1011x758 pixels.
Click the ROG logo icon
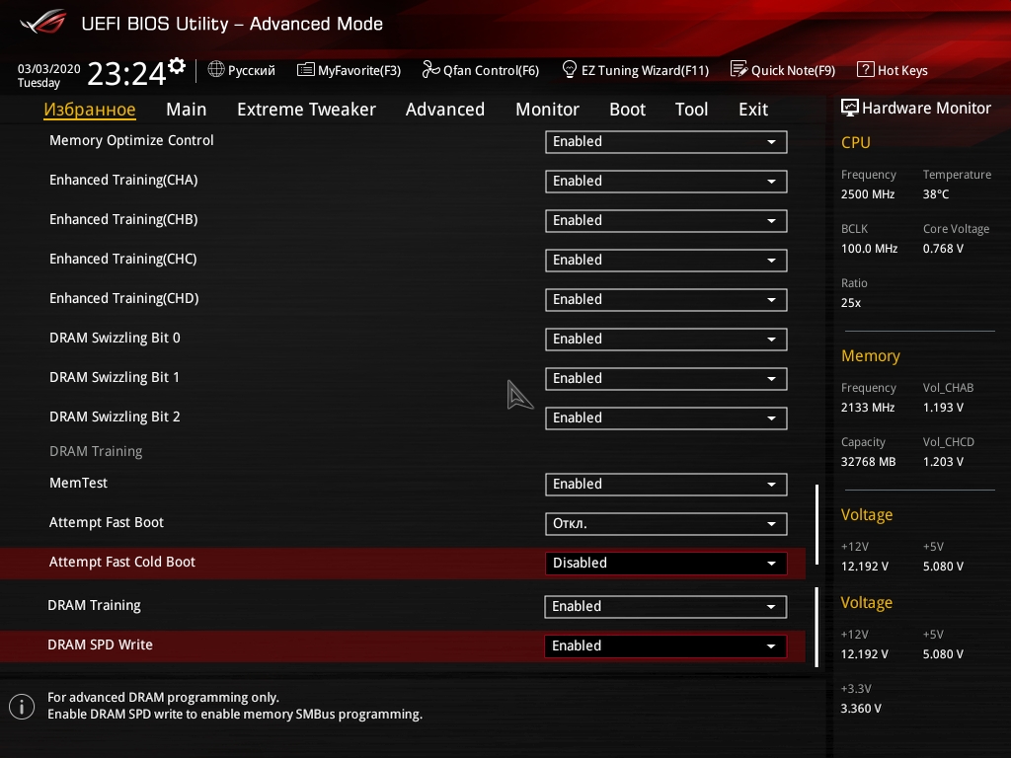click(43, 22)
